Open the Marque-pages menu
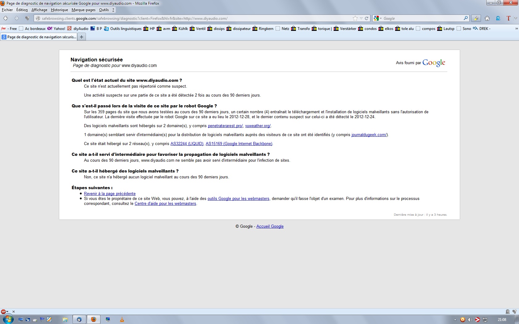Screen dimensions: 519x324 (x=83, y=10)
